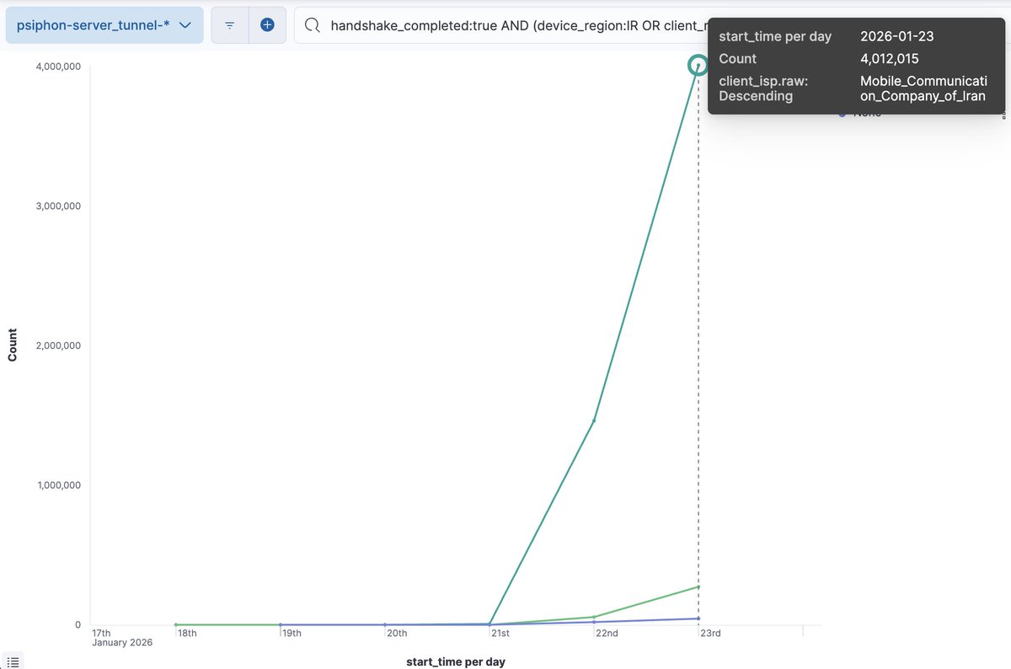1011x669 pixels.
Task: Click the 22nd data point on teal line
Action: click(x=594, y=420)
